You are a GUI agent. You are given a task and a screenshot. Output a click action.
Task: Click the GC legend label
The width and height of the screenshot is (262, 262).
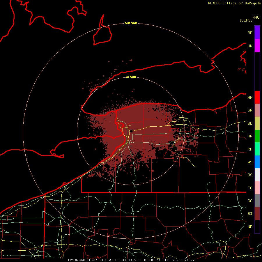[x=250, y=201]
